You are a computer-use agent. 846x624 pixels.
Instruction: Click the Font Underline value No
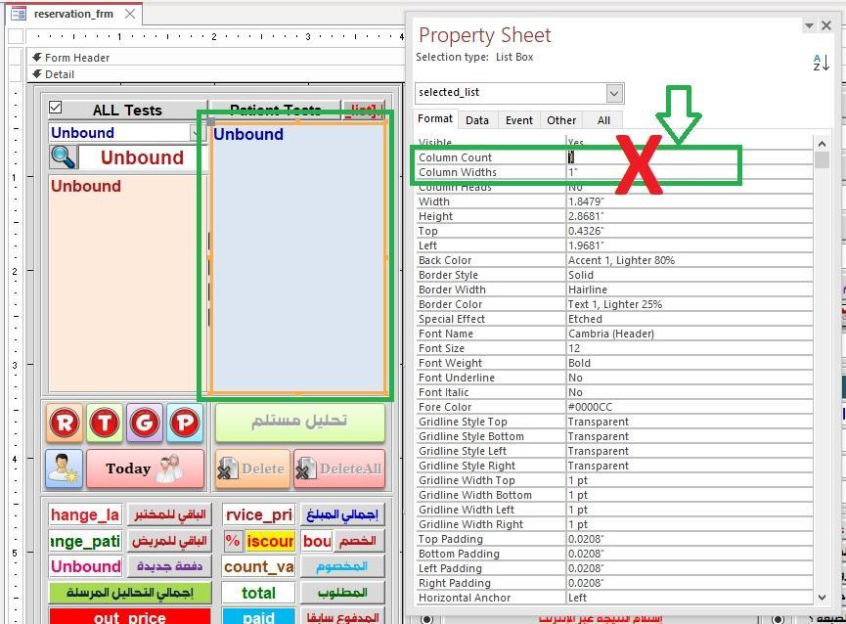689,378
